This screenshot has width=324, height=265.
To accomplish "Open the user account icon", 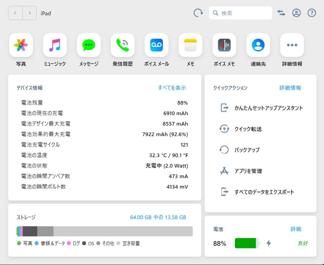I will coord(296,13).
